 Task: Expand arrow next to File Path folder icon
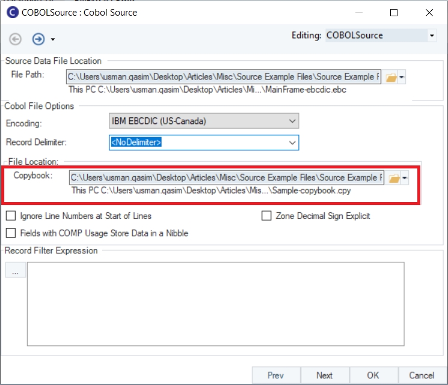click(x=402, y=77)
